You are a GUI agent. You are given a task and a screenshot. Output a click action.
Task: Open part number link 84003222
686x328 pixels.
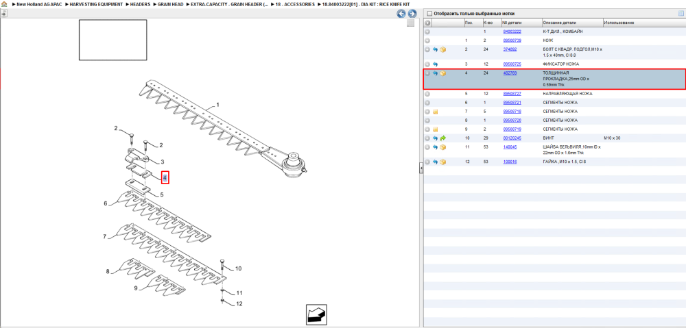point(512,32)
